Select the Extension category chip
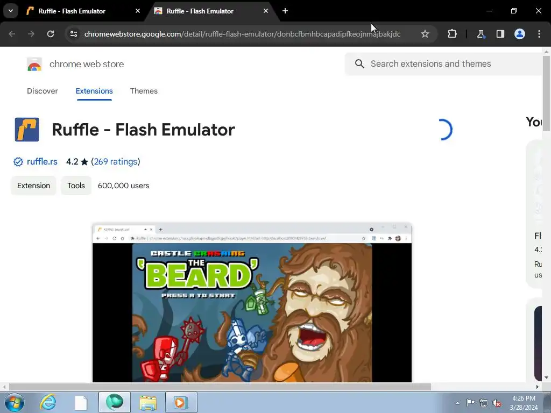The height and width of the screenshot is (413, 551). pos(33,186)
